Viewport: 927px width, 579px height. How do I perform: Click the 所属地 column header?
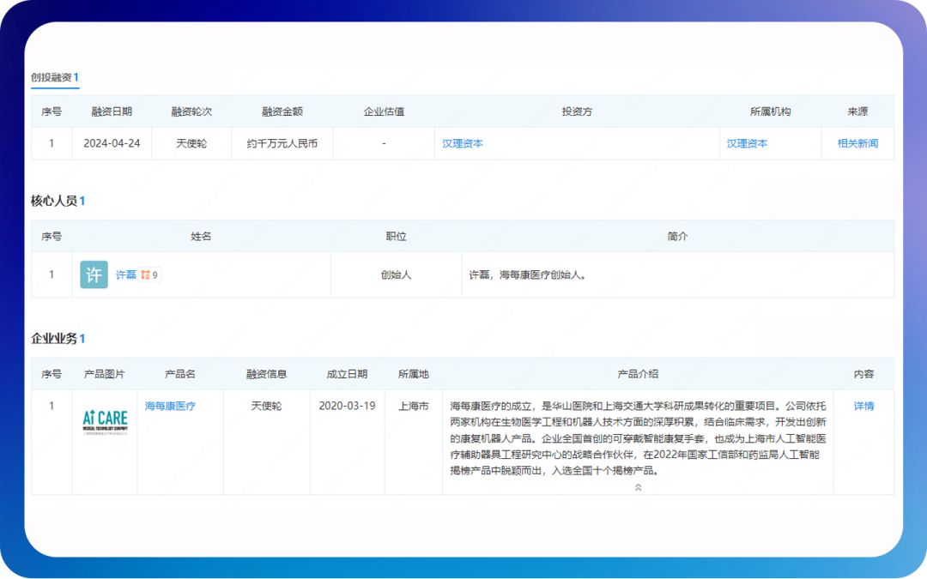(x=413, y=374)
